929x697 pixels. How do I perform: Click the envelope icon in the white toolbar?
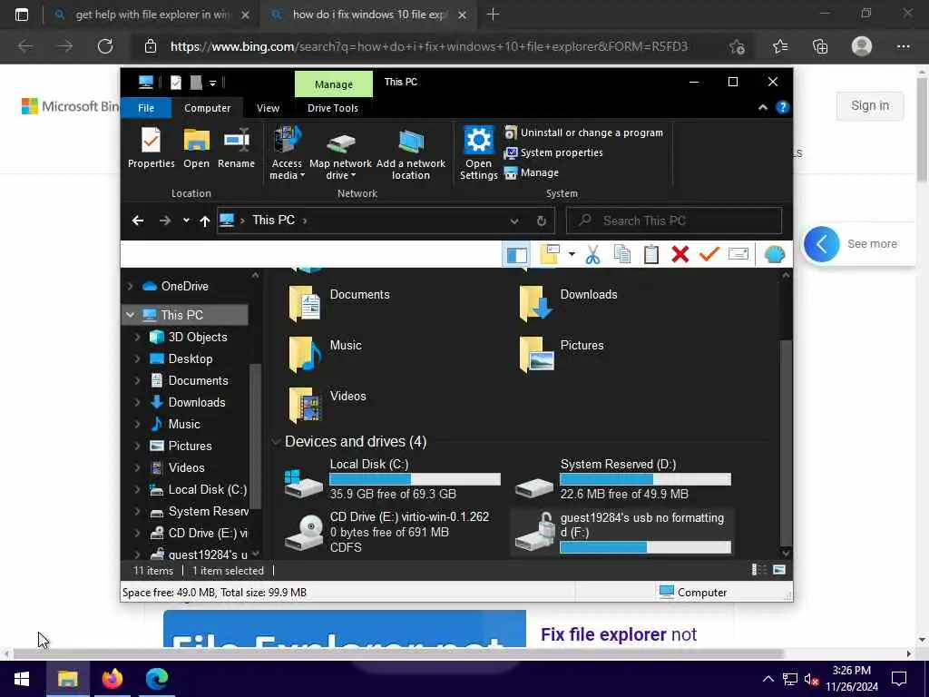[738, 254]
